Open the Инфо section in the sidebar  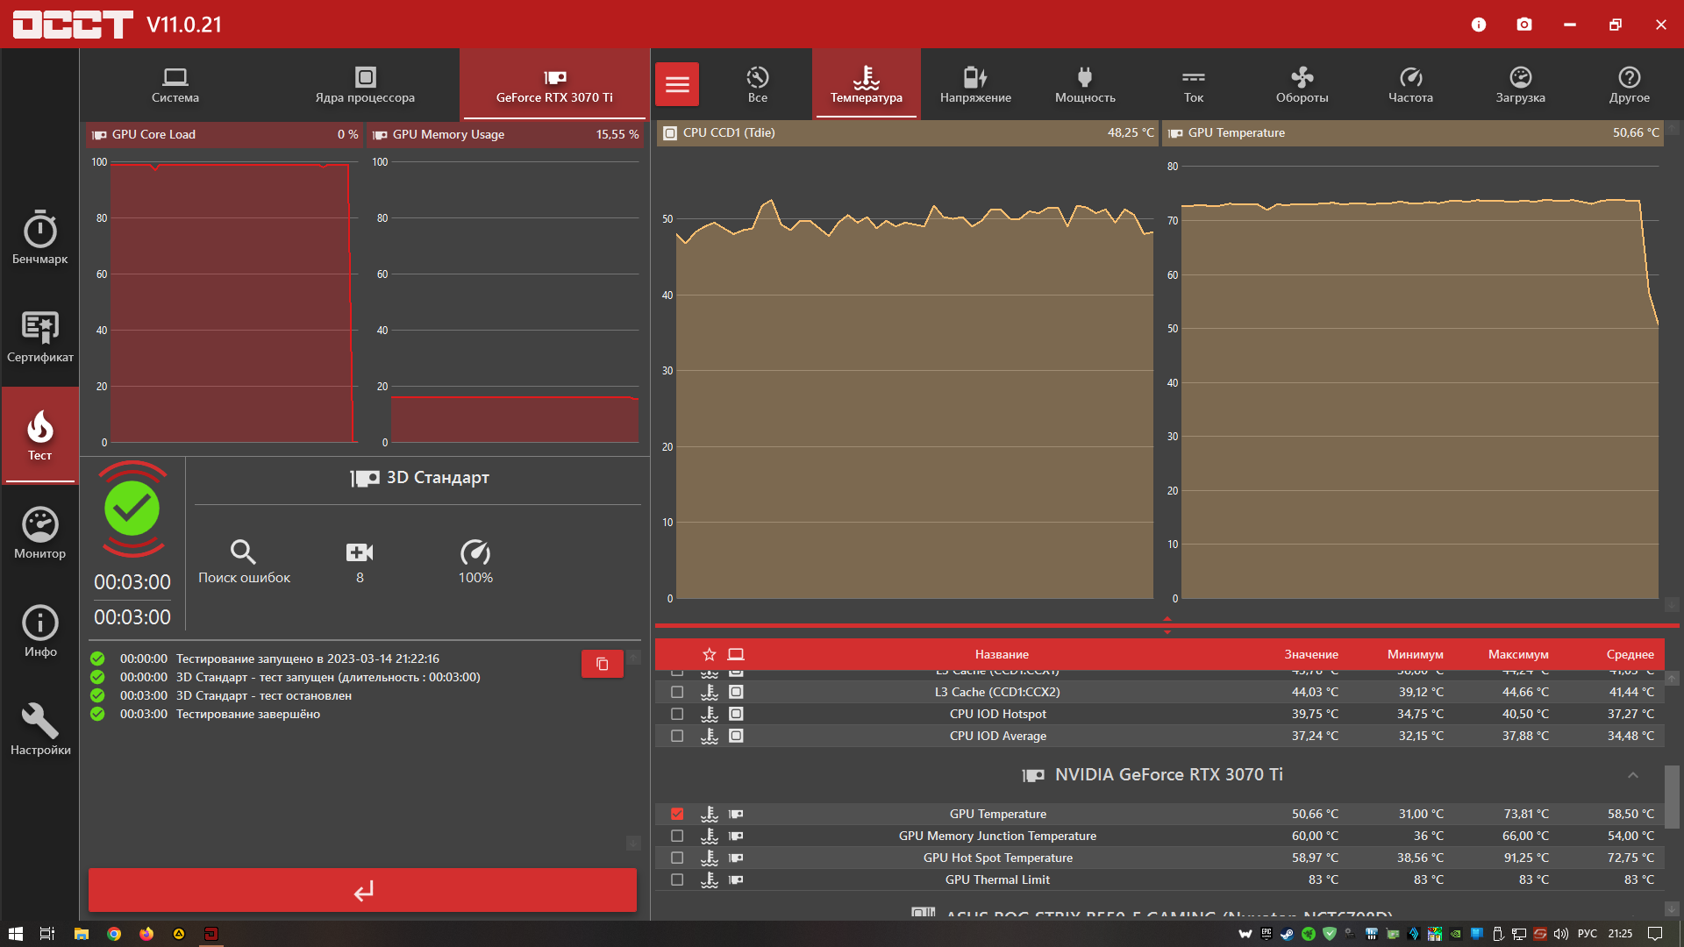pos(39,631)
